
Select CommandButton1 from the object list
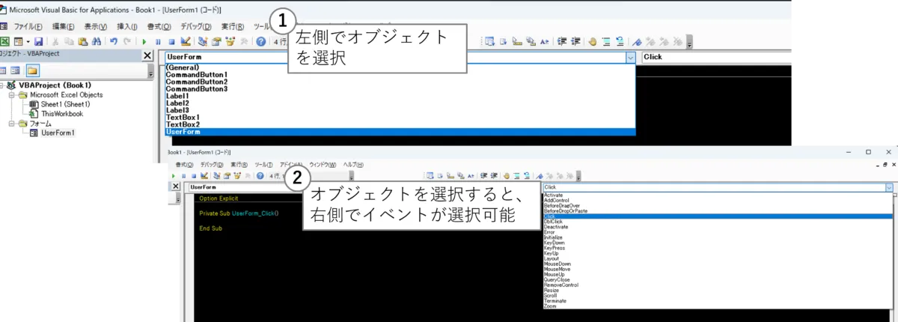[x=196, y=75]
